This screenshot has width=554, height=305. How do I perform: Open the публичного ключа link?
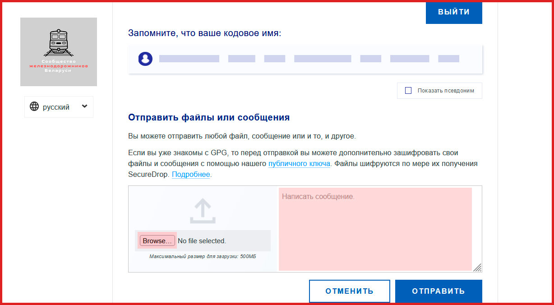[300, 164]
